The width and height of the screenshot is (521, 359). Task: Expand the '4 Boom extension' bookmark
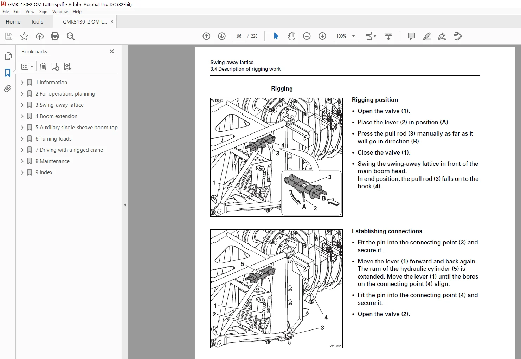(x=22, y=116)
